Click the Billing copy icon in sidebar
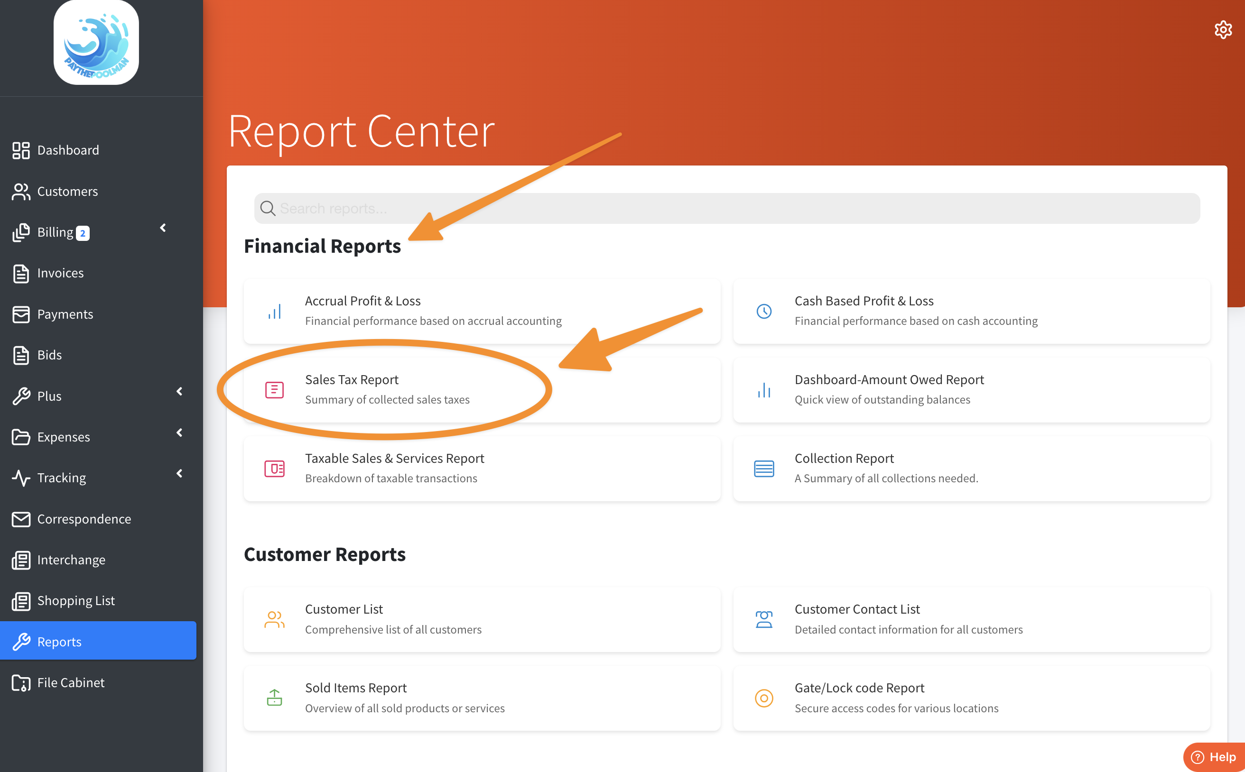1245x772 pixels. click(x=21, y=232)
